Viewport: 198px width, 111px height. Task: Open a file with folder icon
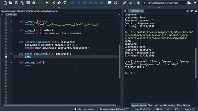(x=11, y=3)
